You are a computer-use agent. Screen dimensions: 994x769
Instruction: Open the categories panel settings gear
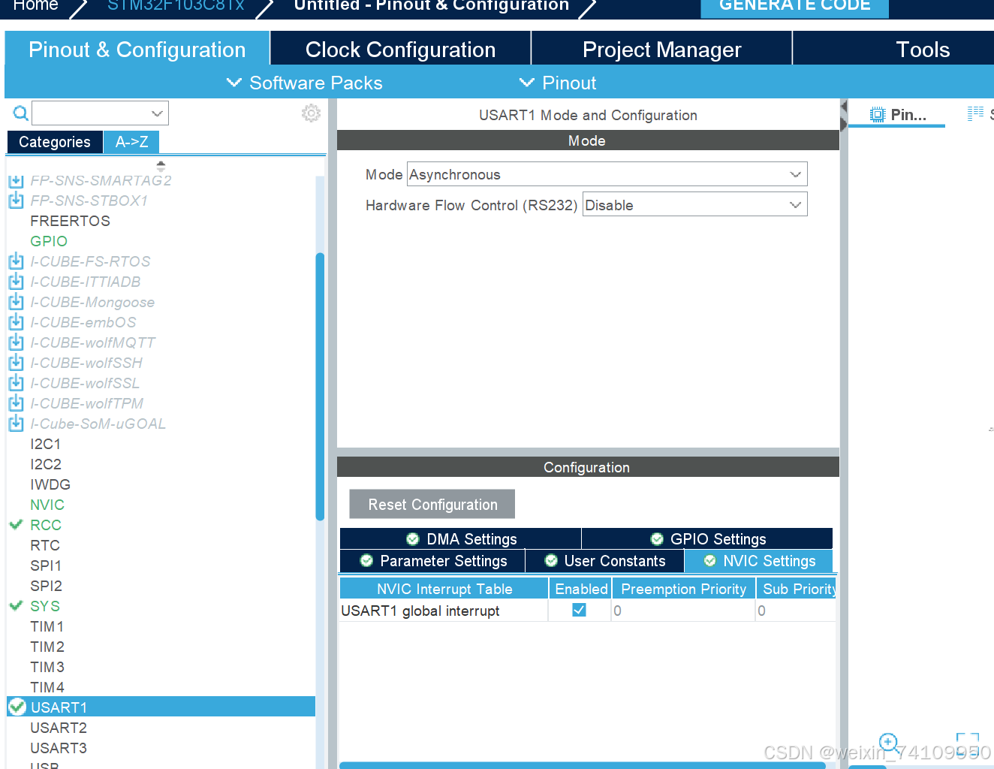(x=311, y=113)
